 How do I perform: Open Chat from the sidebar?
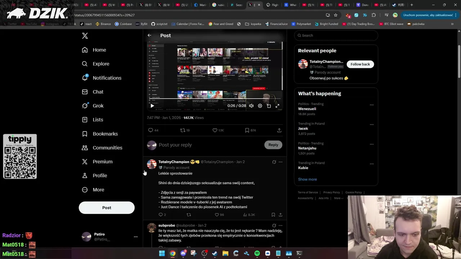[x=93, y=92]
